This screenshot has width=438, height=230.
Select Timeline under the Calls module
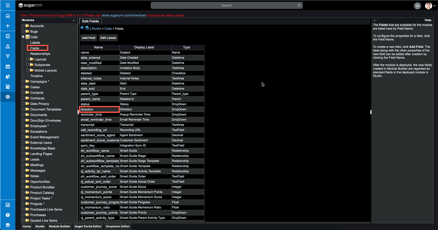pyautogui.click(x=37, y=76)
